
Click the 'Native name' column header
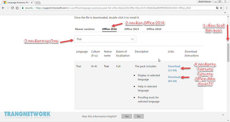[x=108, y=53]
